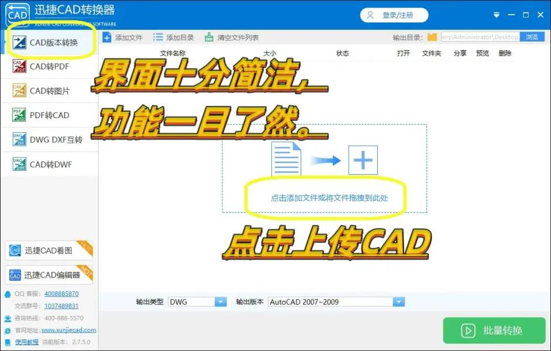551x351 pixels.
Task: Open the 输出类型 DWG dropdown
Action: click(197, 302)
